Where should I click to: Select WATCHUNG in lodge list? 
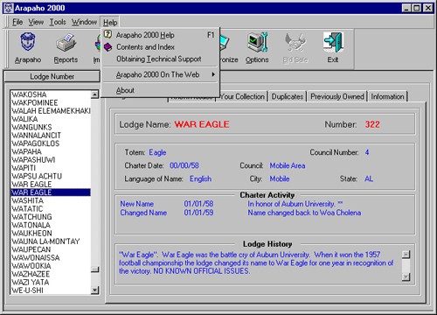[51, 217]
